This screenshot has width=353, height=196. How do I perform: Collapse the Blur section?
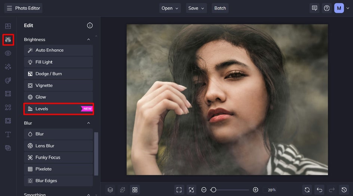click(89, 123)
